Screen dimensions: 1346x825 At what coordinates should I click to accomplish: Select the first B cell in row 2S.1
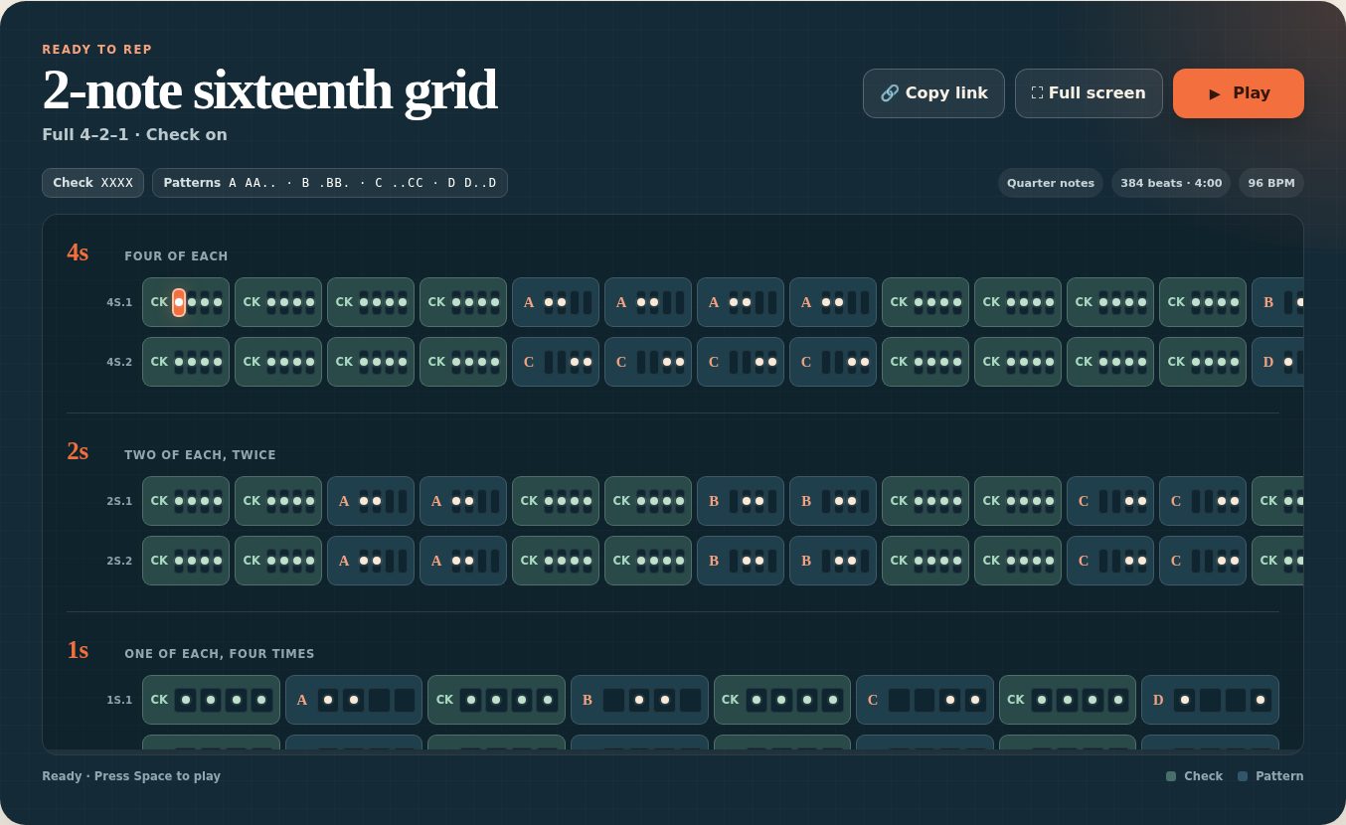point(741,501)
